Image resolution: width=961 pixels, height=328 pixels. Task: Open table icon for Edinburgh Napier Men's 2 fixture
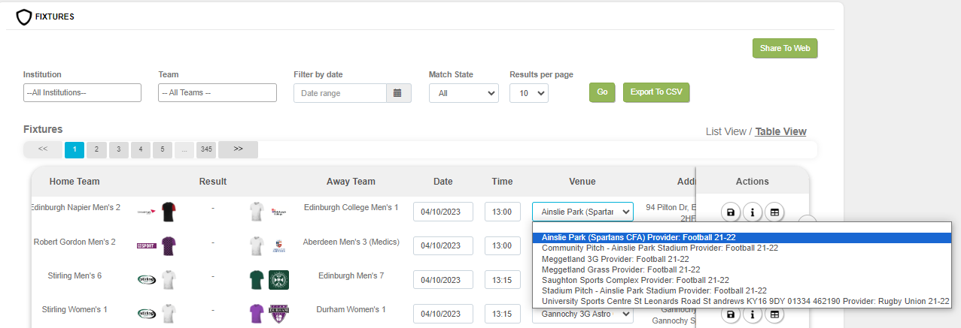click(773, 213)
